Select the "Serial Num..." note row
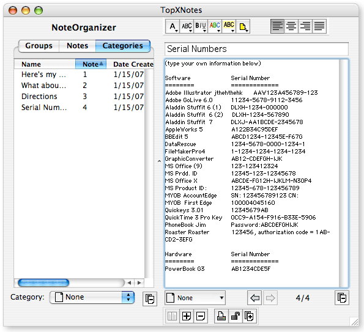Image resolution: width=364 pixels, height=332 pixels. (x=79, y=108)
